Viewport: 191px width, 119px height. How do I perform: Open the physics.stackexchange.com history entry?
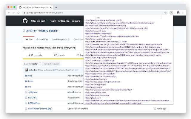click(x=128, y=66)
